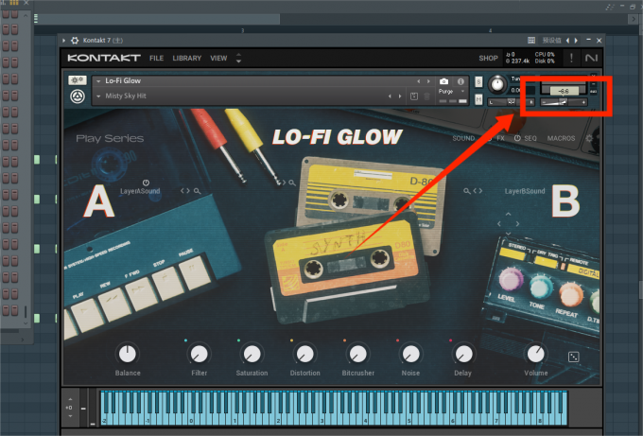Viewport: 643px width, 436px height.
Task: Click the keyboard octave down arrow
Action: [70, 416]
